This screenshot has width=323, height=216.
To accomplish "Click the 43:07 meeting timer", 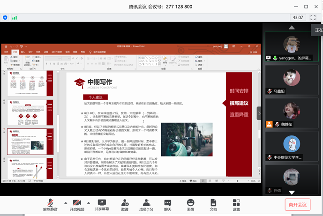I will 298,17.
